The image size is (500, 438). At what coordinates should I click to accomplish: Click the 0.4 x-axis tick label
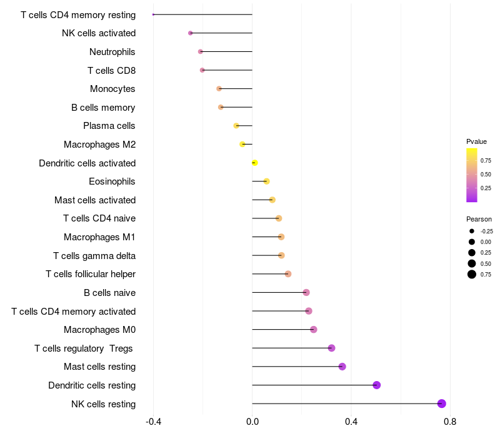coord(351,422)
